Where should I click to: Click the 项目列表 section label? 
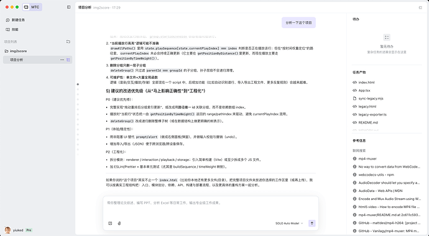(11, 42)
